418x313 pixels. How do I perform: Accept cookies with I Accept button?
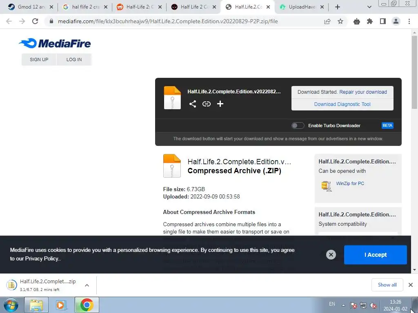376,255
